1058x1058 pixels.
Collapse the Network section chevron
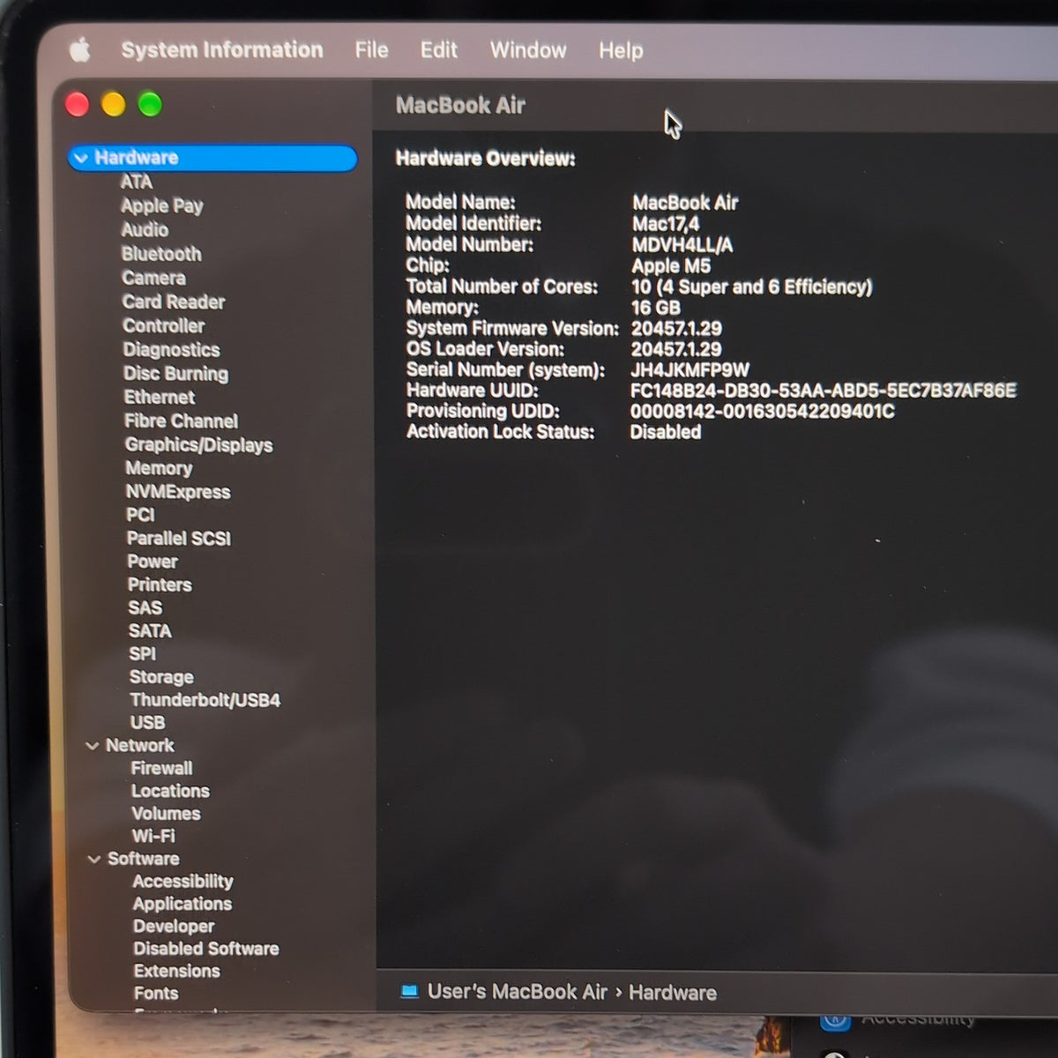[92, 746]
